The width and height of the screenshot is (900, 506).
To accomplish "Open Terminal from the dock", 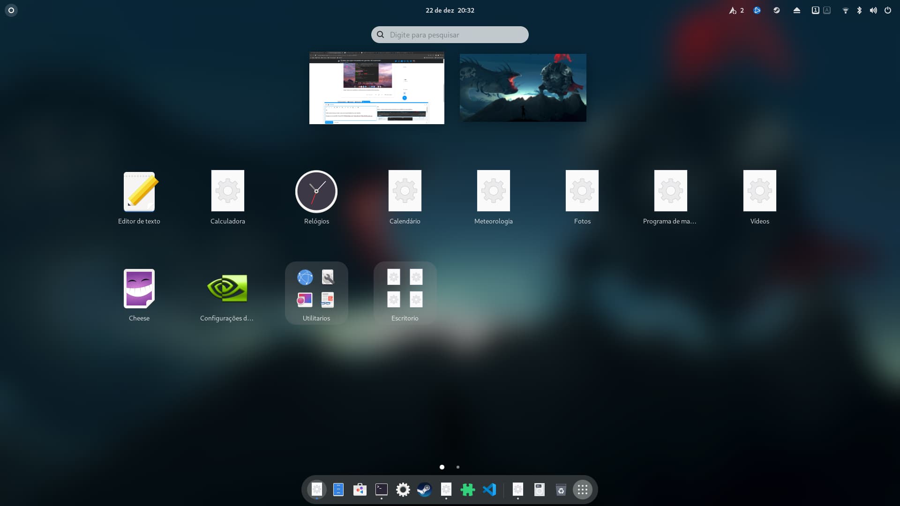I will 382,490.
